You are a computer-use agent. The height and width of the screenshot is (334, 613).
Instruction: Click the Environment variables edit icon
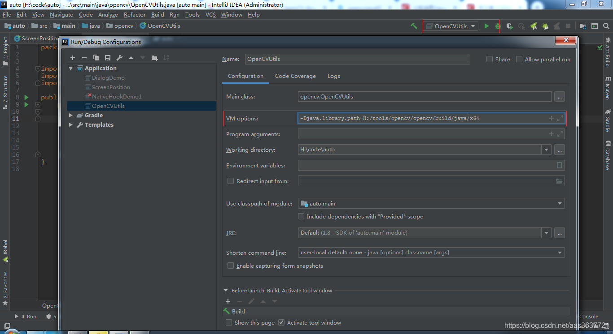(559, 165)
